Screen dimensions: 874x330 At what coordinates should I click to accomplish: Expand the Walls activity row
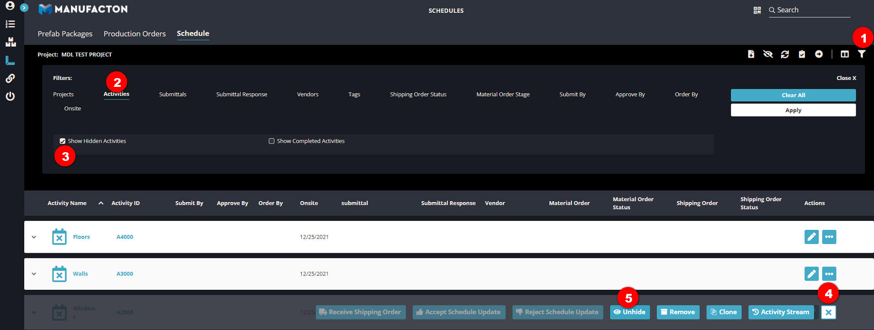[34, 274]
